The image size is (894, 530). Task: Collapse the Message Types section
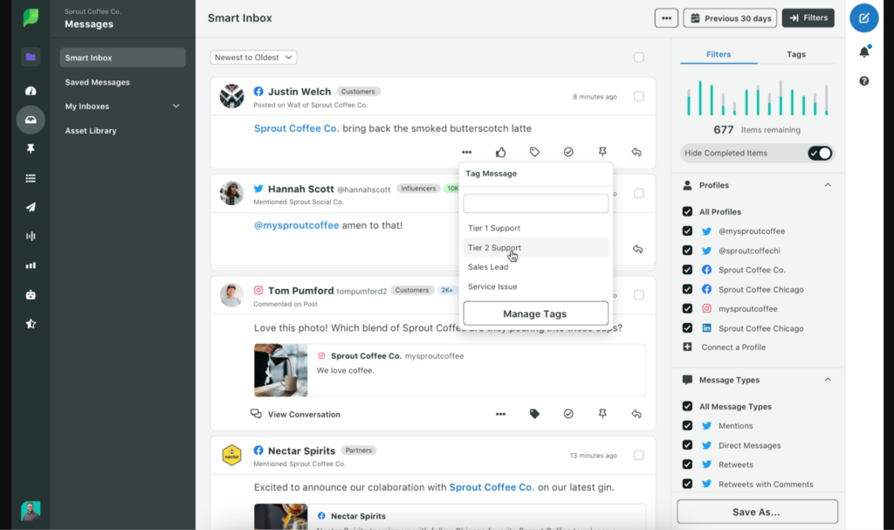828,380
